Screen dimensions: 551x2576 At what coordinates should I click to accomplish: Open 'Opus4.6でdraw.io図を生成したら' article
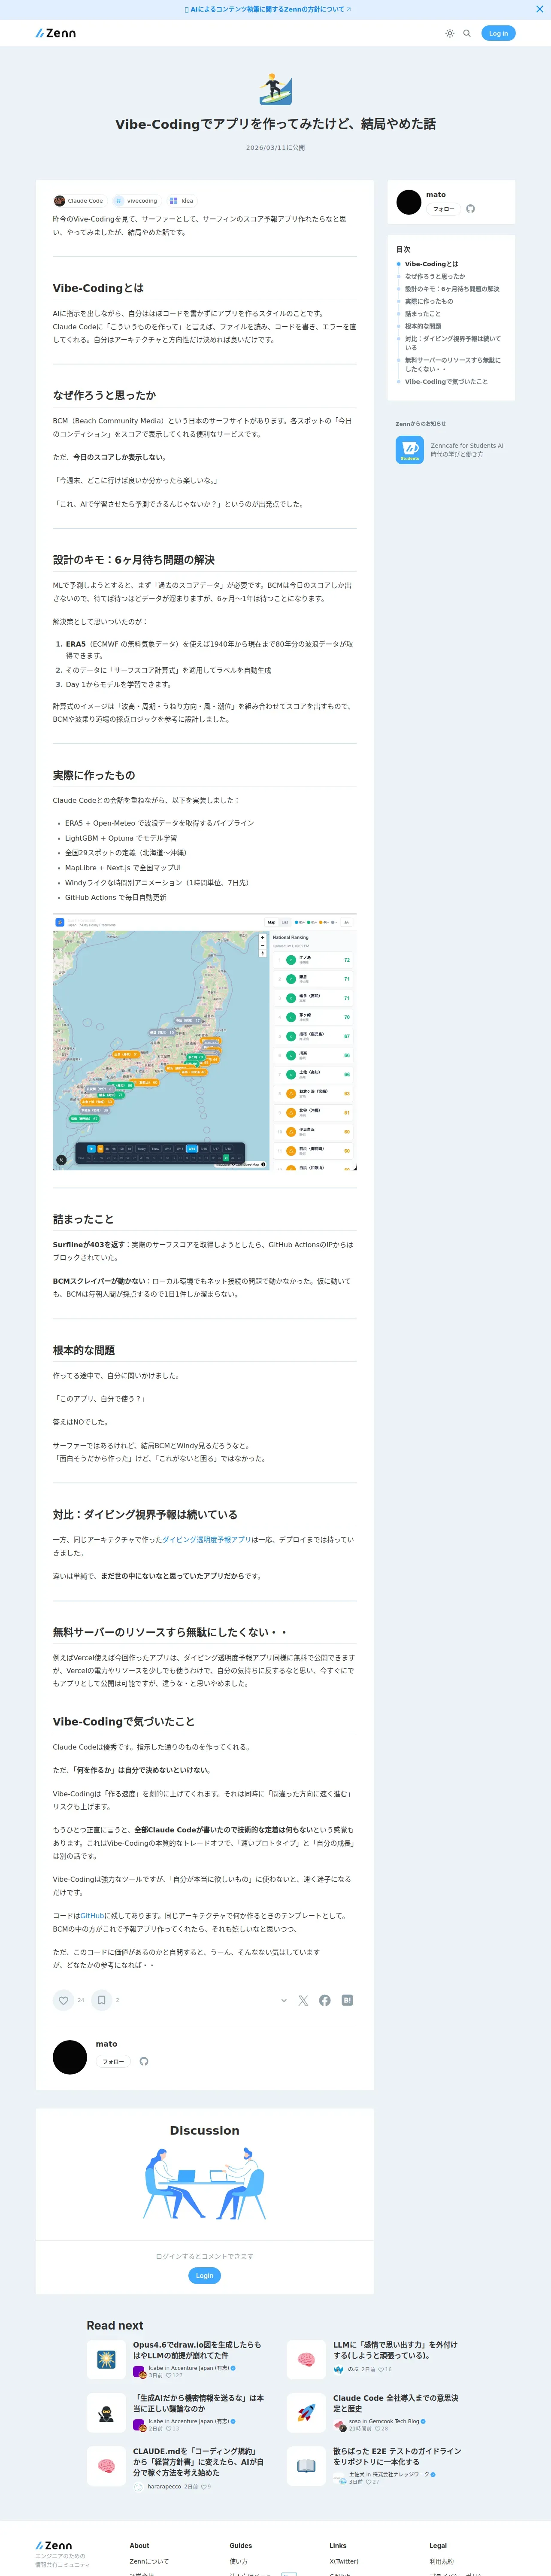point(197,2350)
